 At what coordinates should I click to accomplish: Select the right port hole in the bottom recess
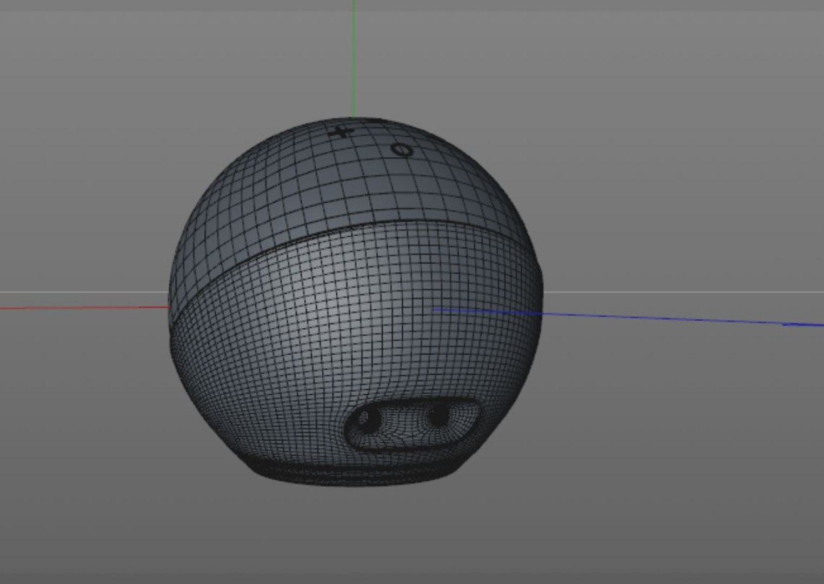(437, 415)
